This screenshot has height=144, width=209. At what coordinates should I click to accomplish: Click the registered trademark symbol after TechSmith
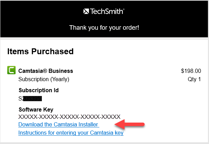point(123,10)
